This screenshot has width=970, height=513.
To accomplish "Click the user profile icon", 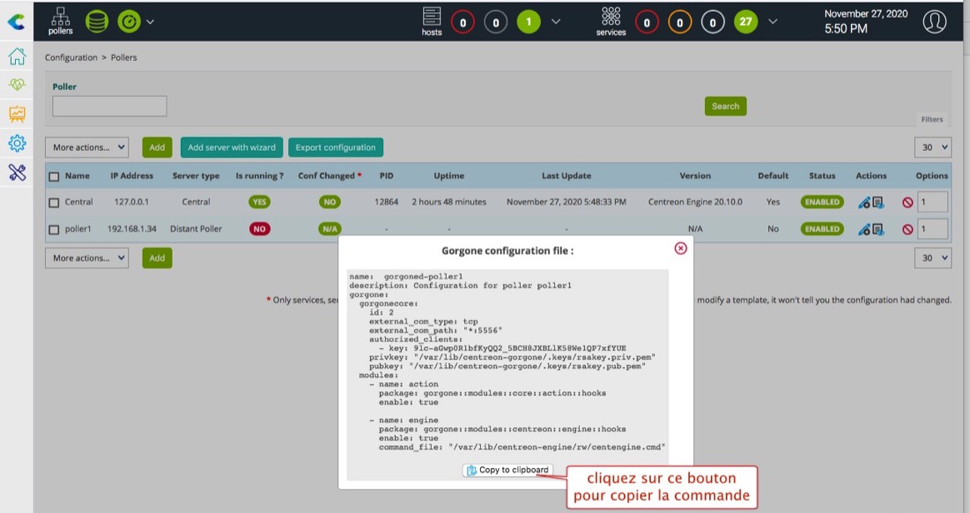I will click(935, 22).
